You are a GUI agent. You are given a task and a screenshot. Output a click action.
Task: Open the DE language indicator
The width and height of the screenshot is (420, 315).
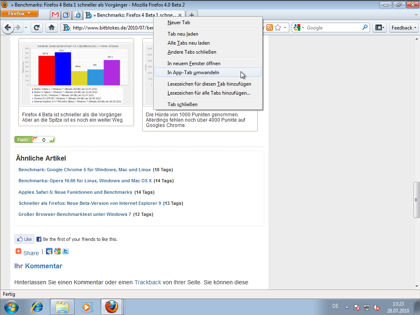pyautogui.click(x=335, y=306)
